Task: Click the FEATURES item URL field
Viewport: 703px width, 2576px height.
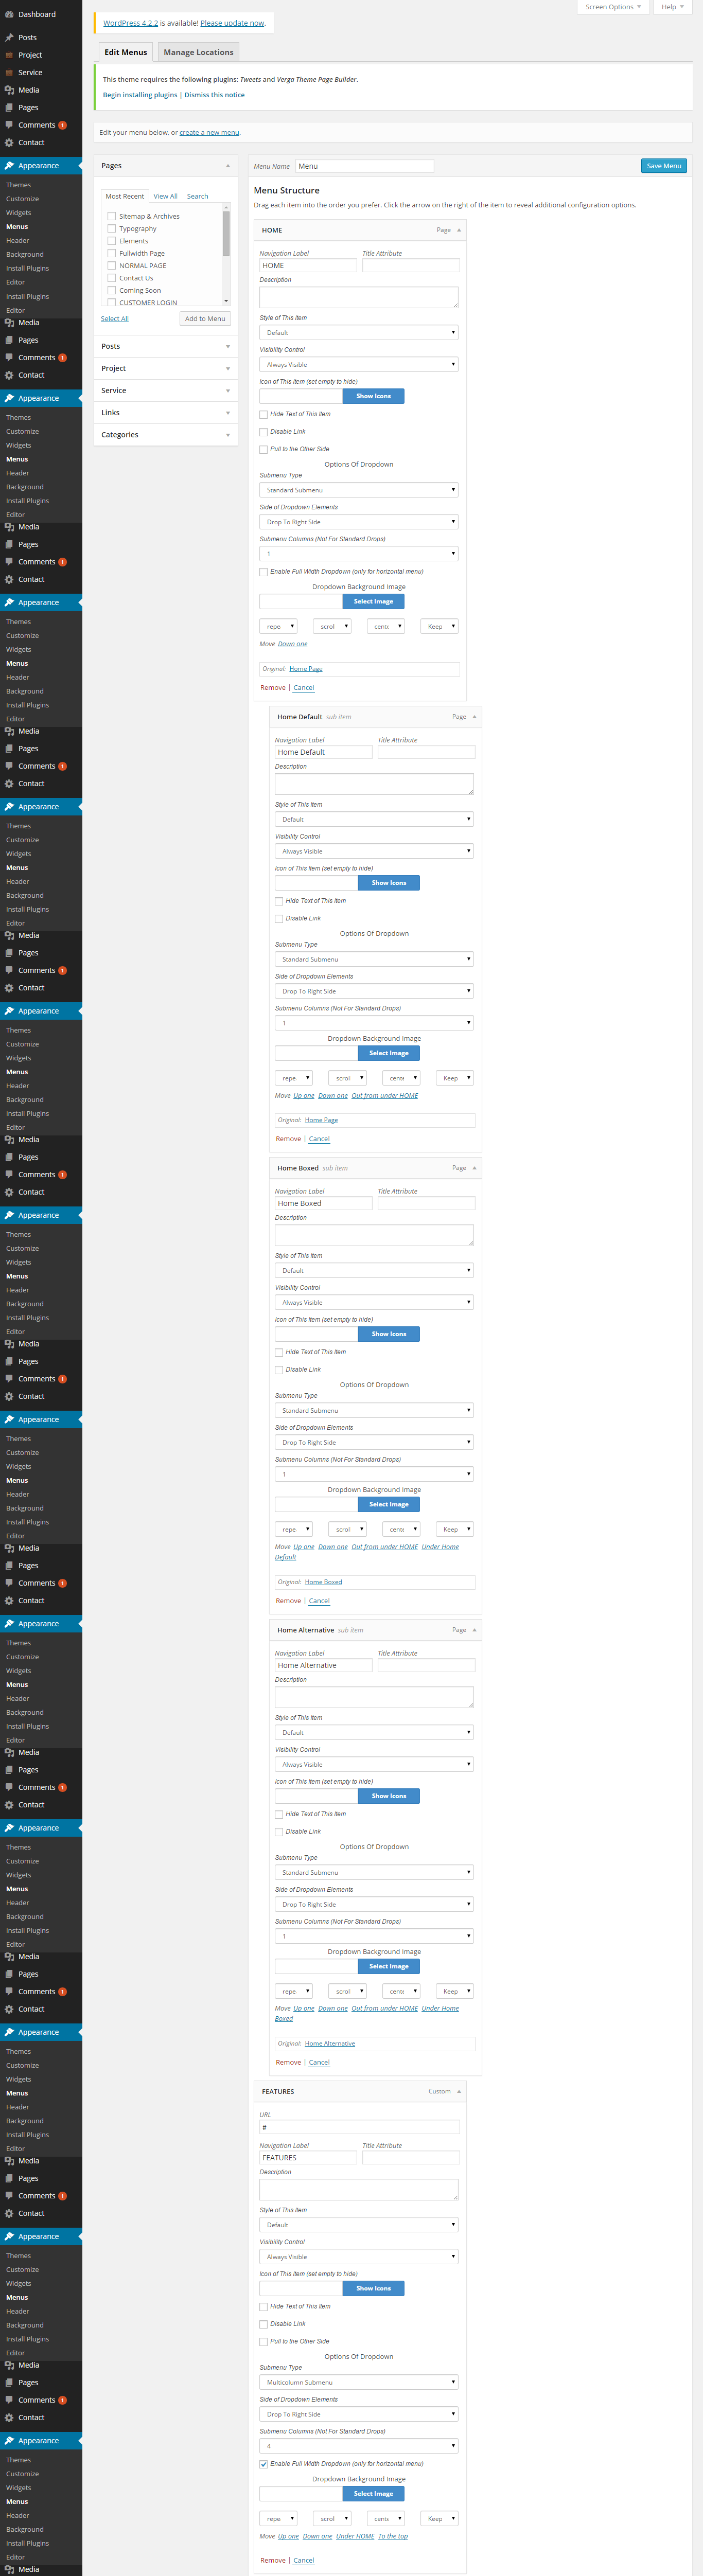Action: click(359, 2127)
